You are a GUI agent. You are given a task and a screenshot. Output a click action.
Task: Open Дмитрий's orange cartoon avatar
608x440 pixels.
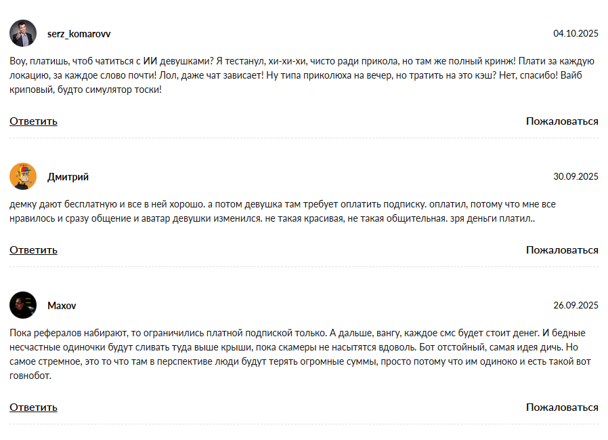pos(23,176)
